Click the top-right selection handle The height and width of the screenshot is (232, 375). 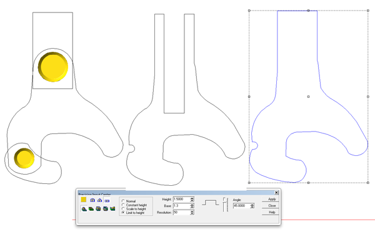(368, 11)
